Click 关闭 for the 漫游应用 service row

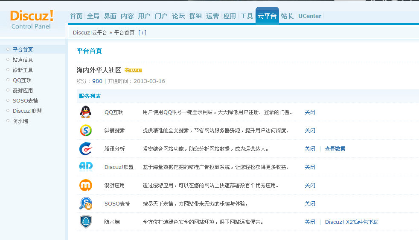point(310,186)
